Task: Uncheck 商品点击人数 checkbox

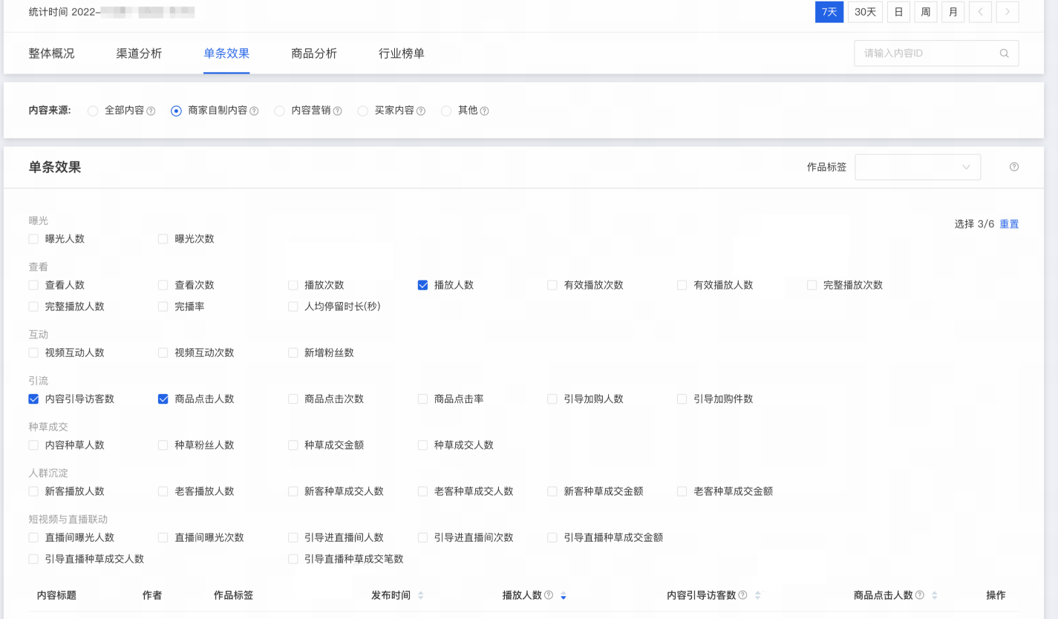Action: coord(163,399)
